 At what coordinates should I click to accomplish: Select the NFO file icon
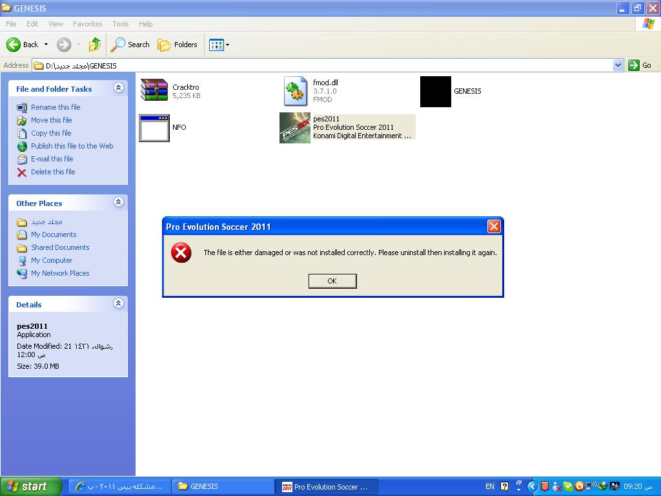(x=154, y=129)
